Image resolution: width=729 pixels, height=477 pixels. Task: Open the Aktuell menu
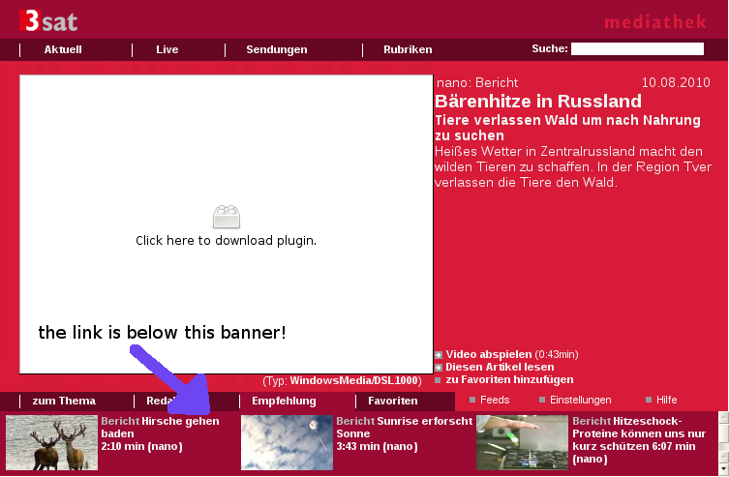[63, 49]
